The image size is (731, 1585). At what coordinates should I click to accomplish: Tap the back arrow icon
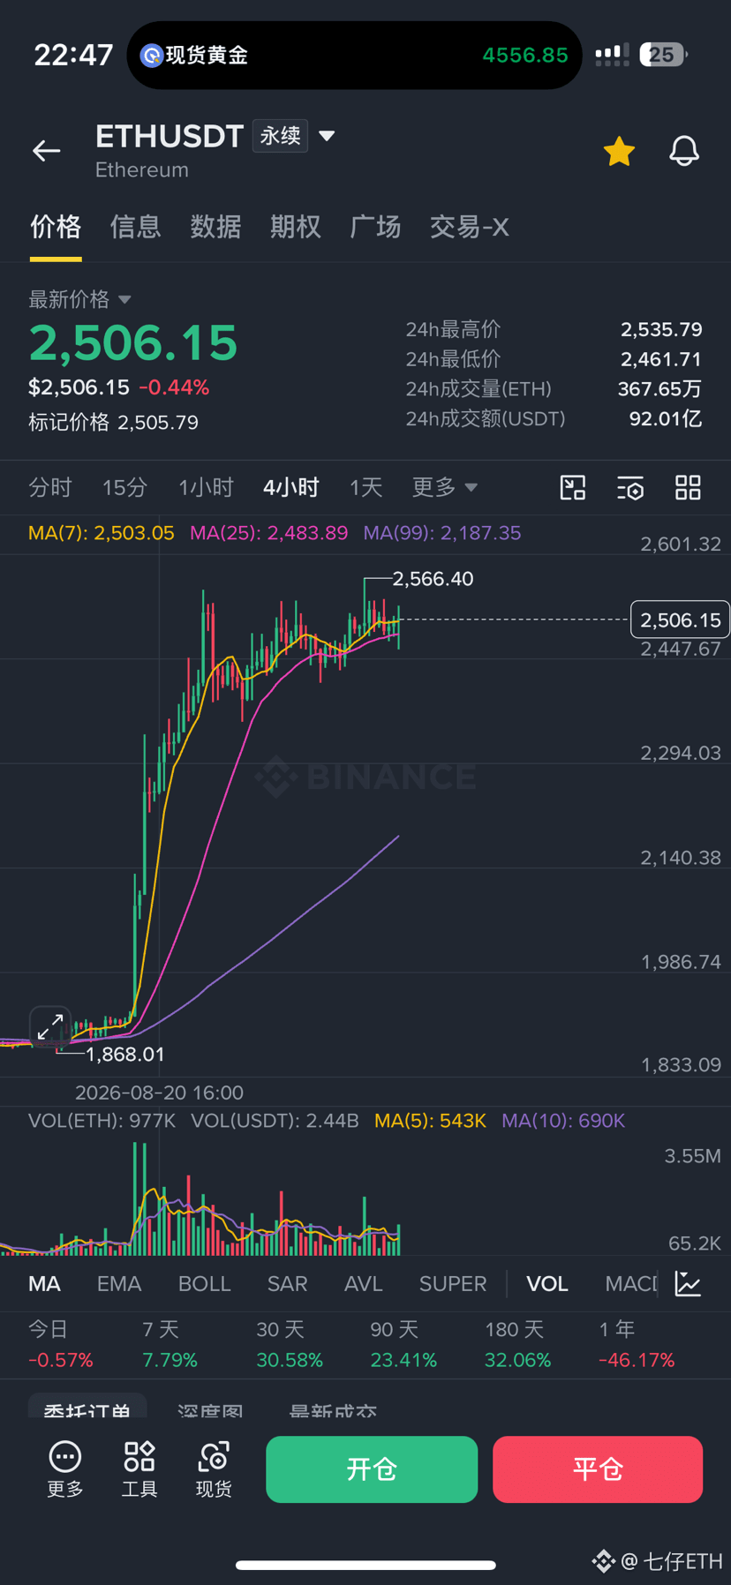click(x=47, y=151)
